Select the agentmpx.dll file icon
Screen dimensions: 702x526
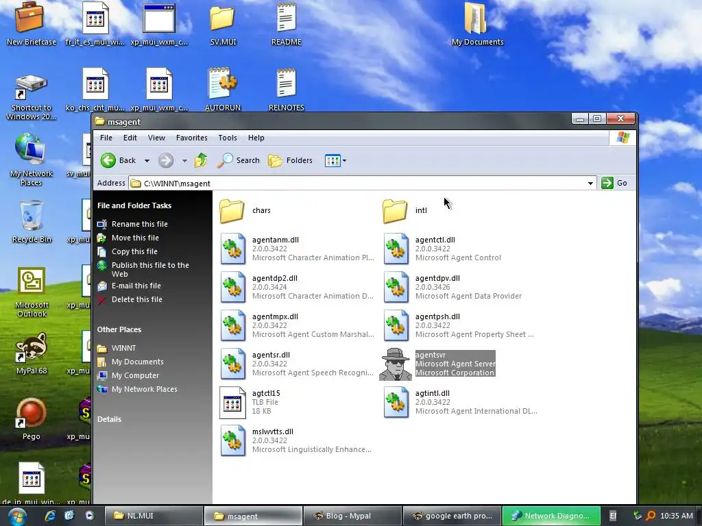point(233,325)
